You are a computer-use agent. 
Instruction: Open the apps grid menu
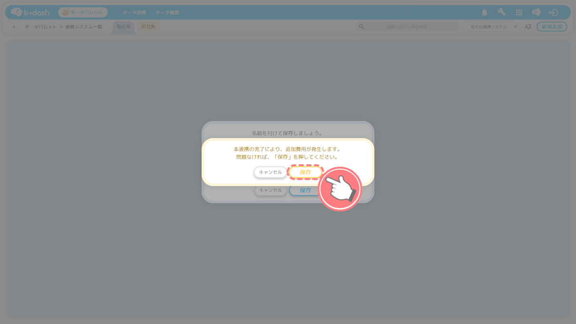[519, 12]
